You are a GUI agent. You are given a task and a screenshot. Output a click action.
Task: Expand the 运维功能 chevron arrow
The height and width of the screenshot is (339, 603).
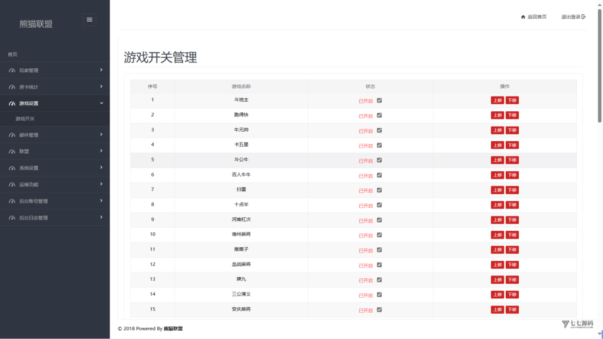[101, 184]
